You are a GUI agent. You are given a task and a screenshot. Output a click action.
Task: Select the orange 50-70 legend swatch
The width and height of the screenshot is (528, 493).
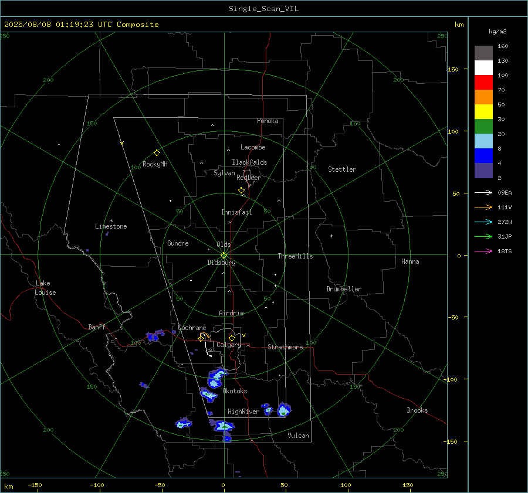483,97
